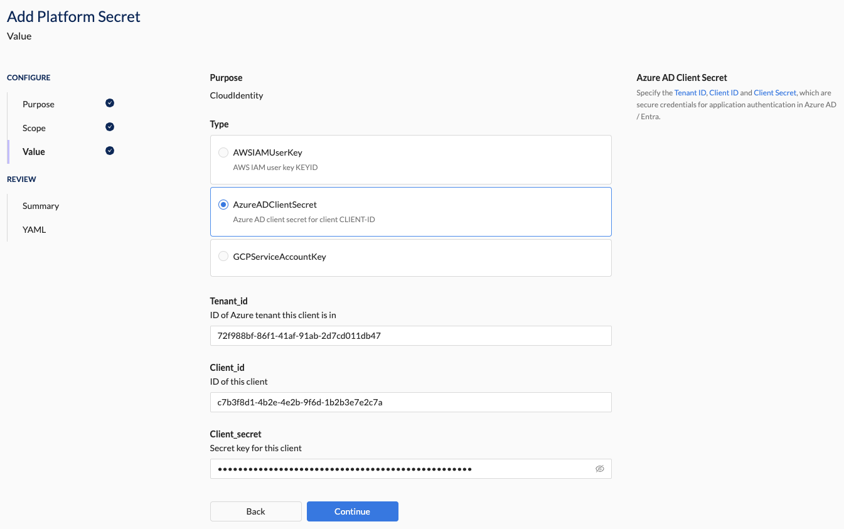Open the YAML review step
Viewport: 844px width, 529px height.
(x=34, y=230)
